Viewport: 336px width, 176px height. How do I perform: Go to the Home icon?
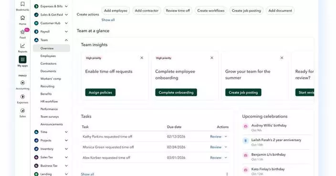point(22,18)
